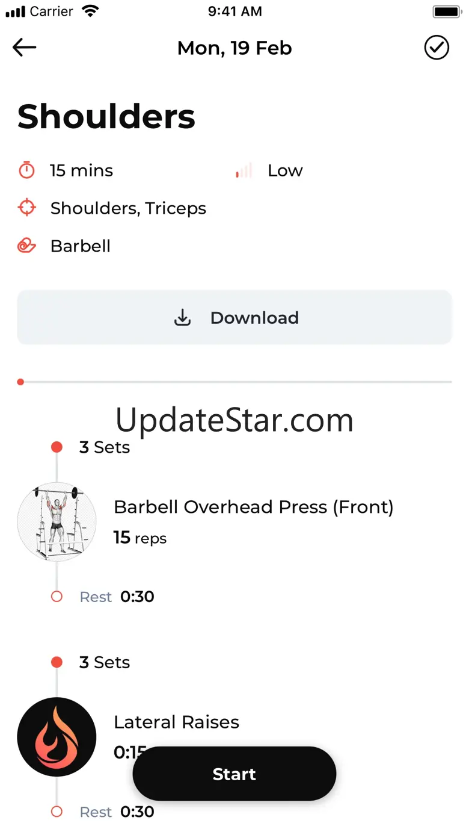Click the stopwatch icon beside 15 mins
The width and height of the screenshot is (469, 835).
click(x=26, y=171)
